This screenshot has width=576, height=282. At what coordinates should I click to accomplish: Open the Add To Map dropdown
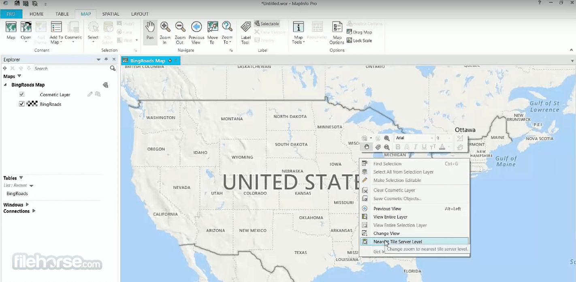(x=61, y=42)
